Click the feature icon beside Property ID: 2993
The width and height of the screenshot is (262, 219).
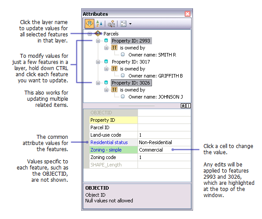pyautogui.click(x=106, y=40)
